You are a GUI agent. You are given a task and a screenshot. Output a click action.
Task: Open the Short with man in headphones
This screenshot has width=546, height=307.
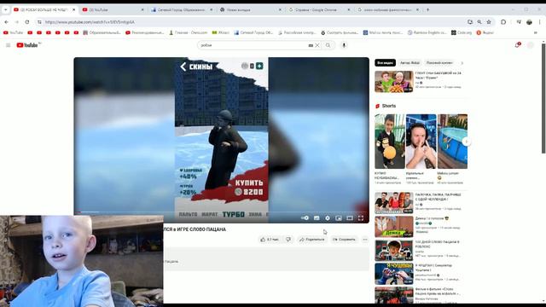click(x=421, y=142)
